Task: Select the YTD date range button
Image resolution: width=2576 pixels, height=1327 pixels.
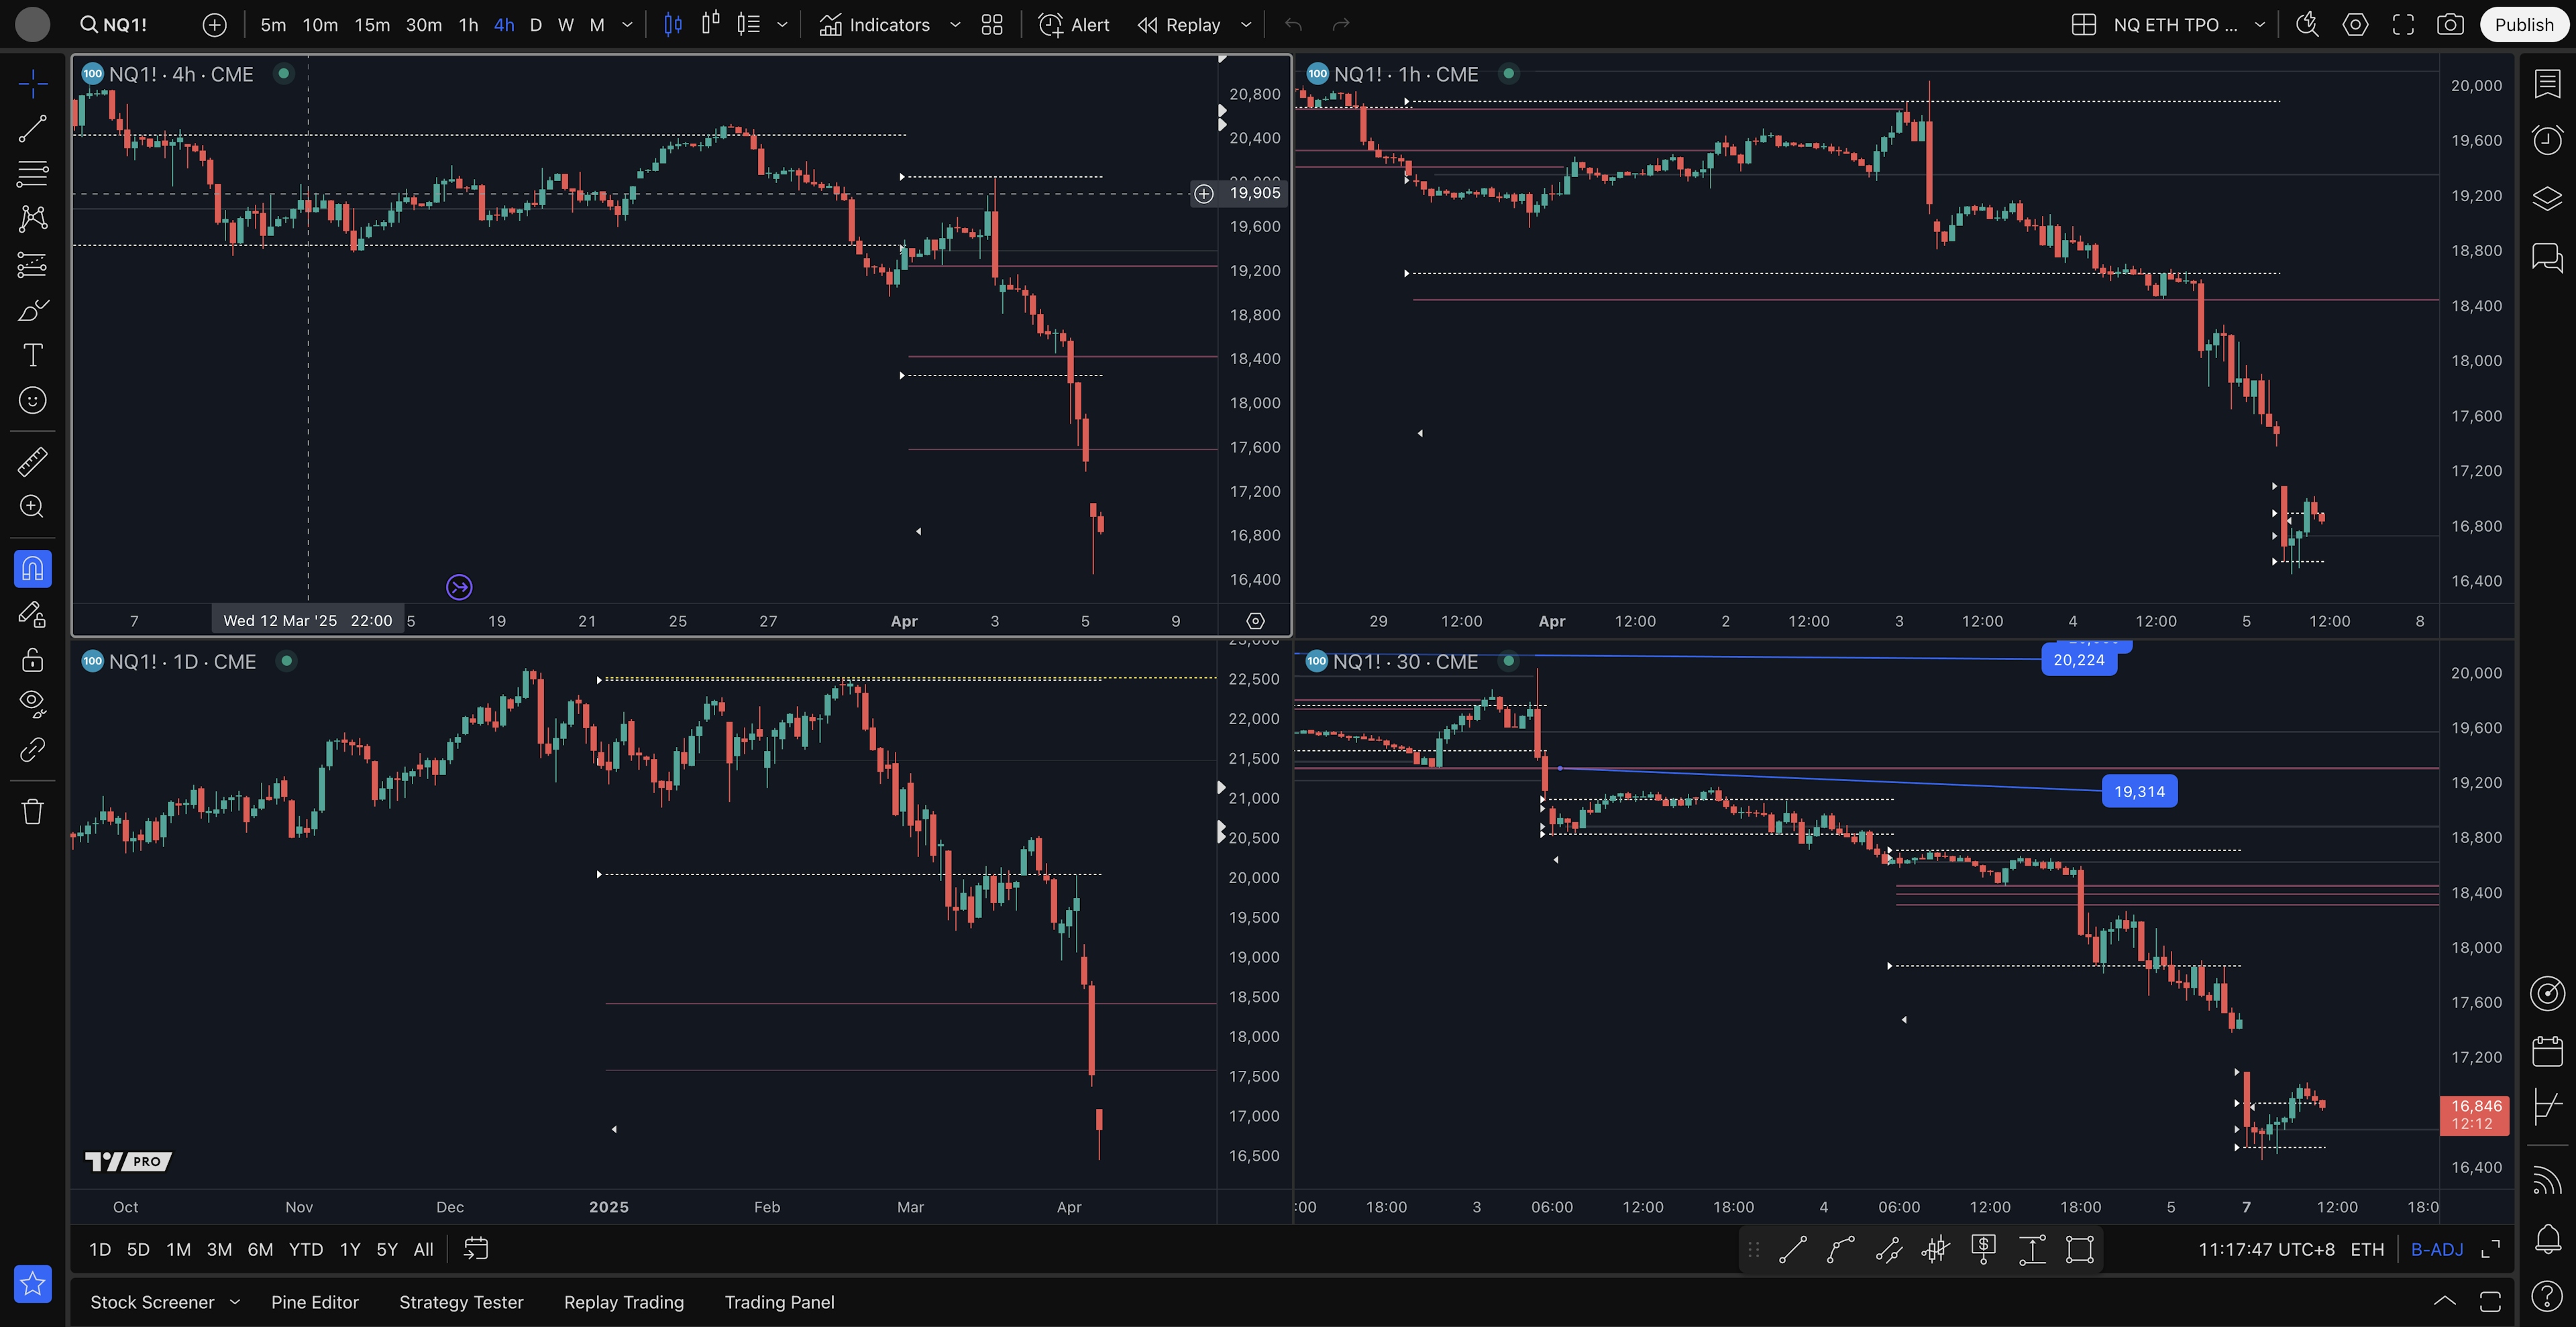Action: coord(305,1249)
